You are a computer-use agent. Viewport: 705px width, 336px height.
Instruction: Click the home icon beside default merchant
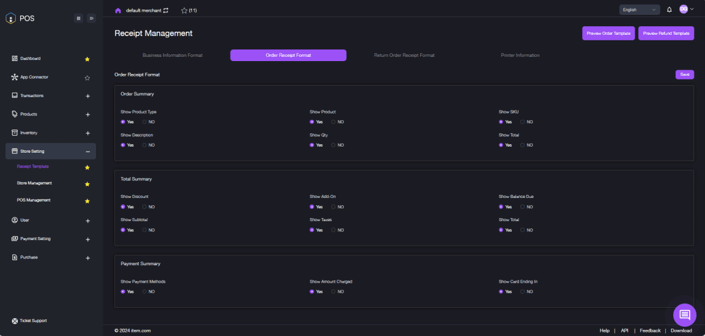point(118,10)
